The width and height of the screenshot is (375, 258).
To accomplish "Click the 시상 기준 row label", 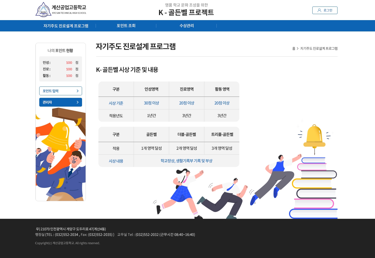I will pyautogui.click(x=116, y=103).
